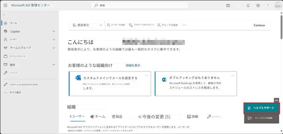Image resolution: width=283 pixels, height=134 pixels.
Task: Select the 製品 tab
Action: coord(117,117)
